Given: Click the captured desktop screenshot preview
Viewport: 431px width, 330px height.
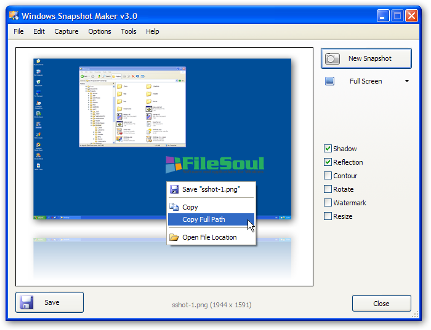Looking at the screenshot, I should pos(162,139).
